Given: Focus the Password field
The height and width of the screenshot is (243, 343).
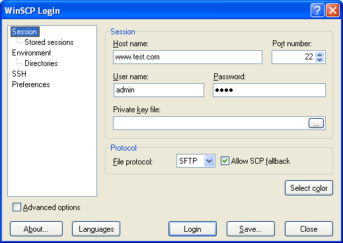Looking at the screenshot, I should pos(269,90).
